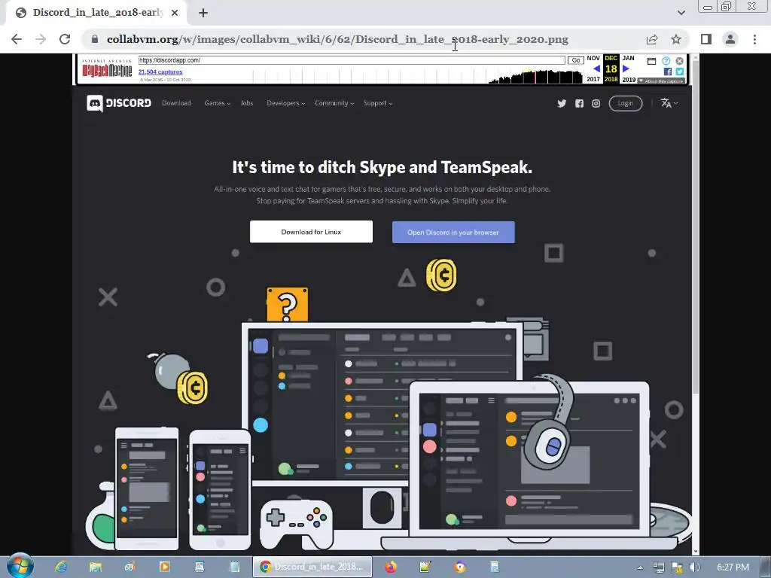Expand the Developers menu
Image resolution: width=771 pixels, height=578 pixels.
click(285, 103)
